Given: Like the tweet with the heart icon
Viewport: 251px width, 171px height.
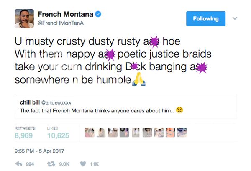Looking at the screenshot, I should [x=83, y=164].
